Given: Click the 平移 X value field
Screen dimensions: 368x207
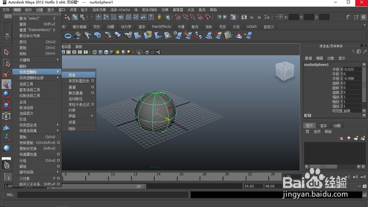Looking at the screenshot, I should click(x=353, y=69).
